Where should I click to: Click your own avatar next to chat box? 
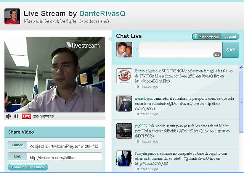pyautogui.click(x=124, y=50)
